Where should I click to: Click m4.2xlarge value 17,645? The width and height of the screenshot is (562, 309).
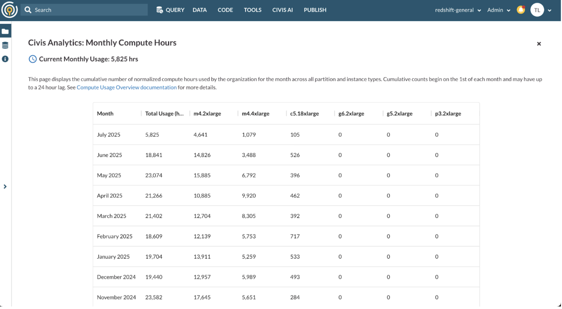tap(202, 297)
